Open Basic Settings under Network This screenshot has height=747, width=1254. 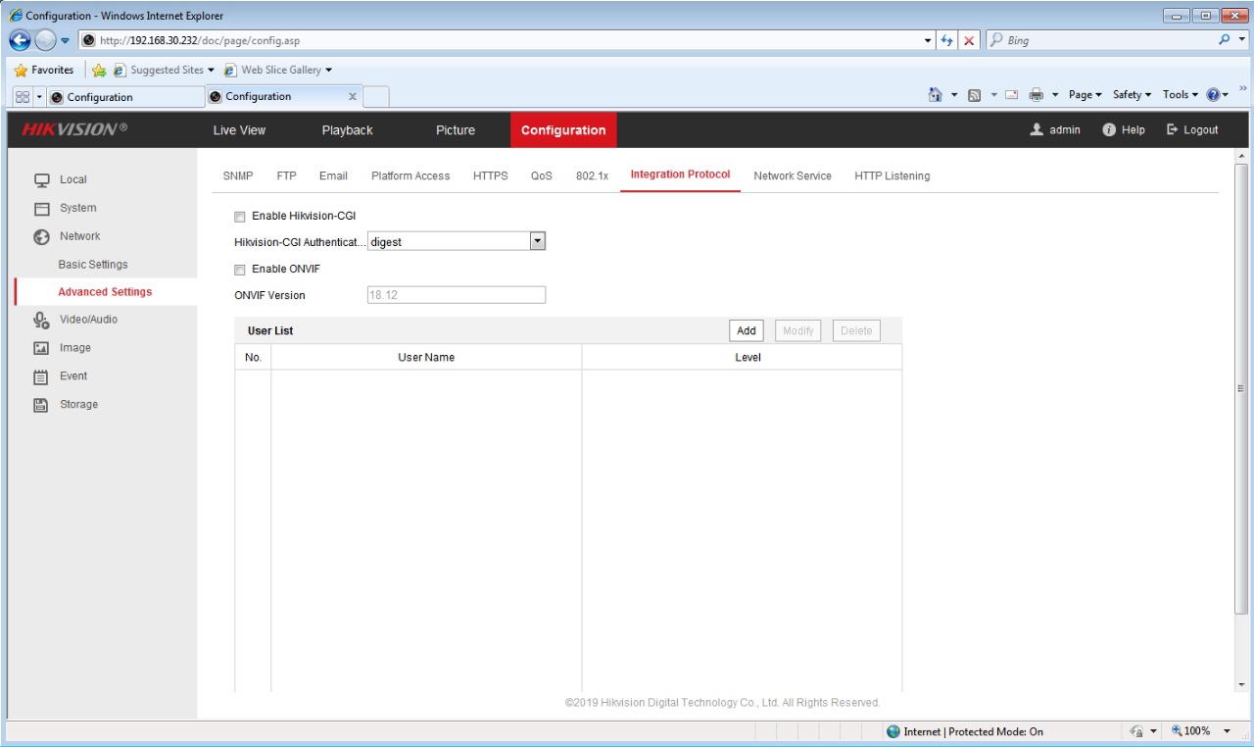[x=93, y=265]
